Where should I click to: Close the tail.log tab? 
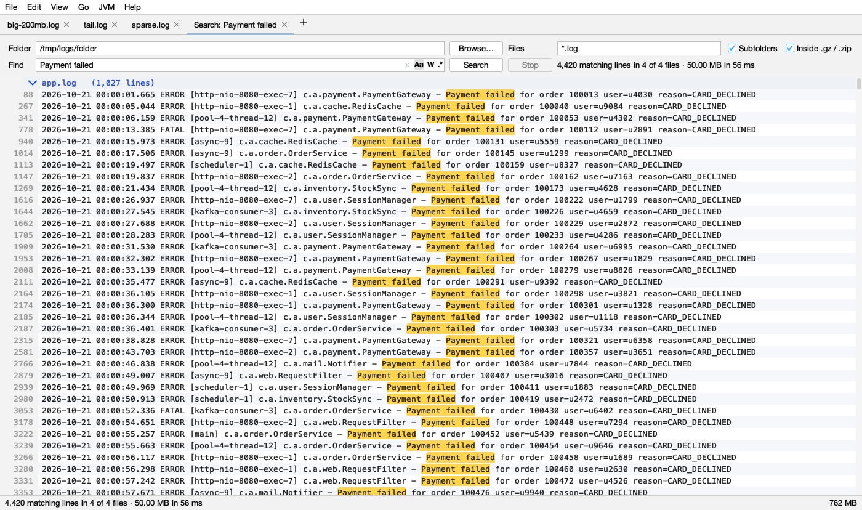(115, 25)
